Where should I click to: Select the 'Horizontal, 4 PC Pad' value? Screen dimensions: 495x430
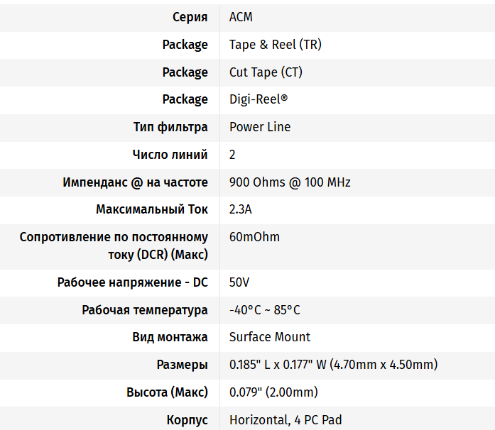click(285, 420)
